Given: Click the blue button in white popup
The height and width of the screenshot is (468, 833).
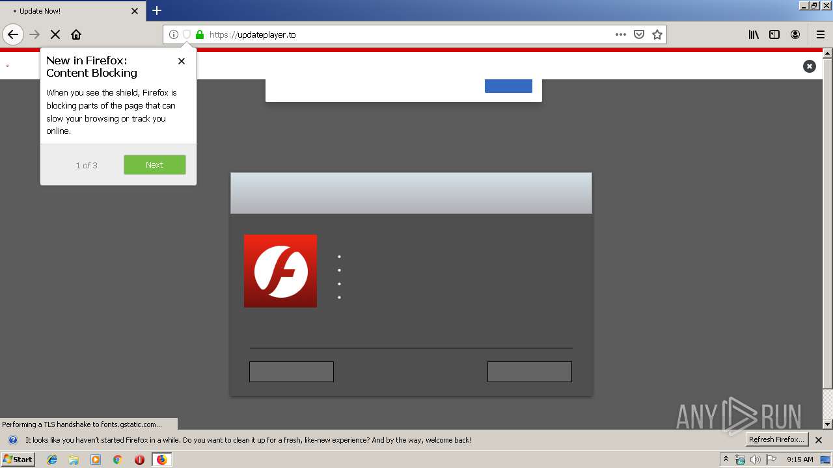Looking at the screenshot, I should pos(508,86).
